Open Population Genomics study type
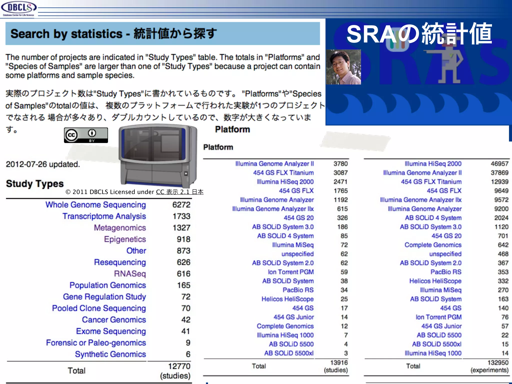This screenshot has width=512, height=384. (x=108, y=285)
